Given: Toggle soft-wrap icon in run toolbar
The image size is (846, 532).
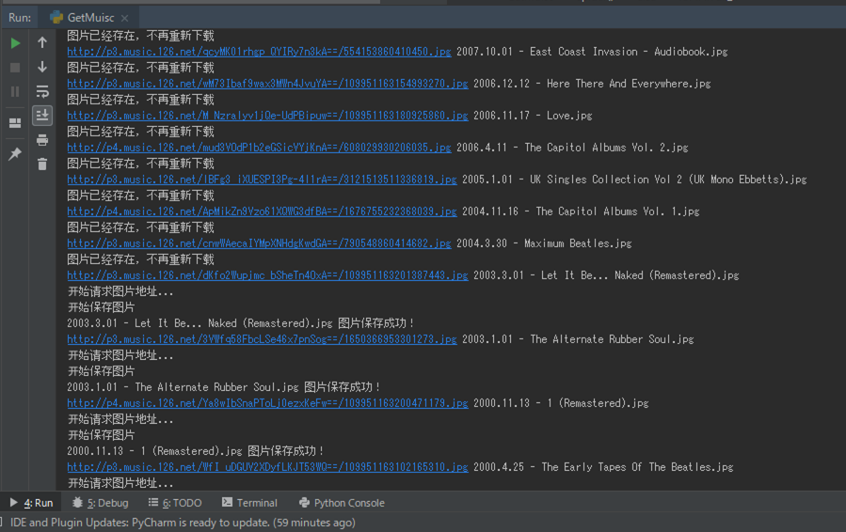Looking at the screenshot, I should tap(42, 91).
